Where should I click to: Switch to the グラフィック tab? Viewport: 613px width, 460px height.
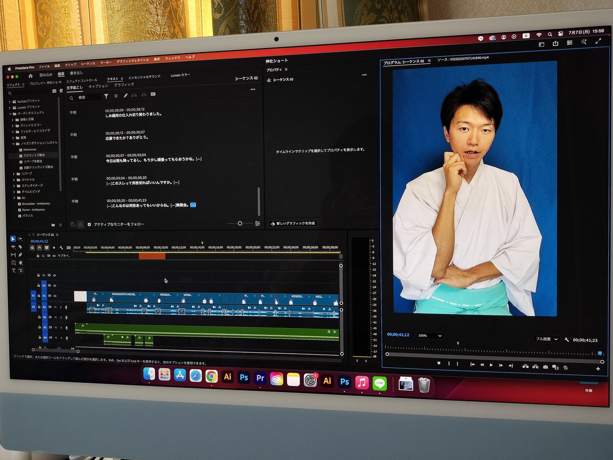point(124,84)
